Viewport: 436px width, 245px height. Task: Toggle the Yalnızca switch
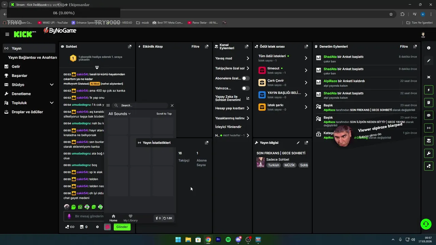coord(245,88)
